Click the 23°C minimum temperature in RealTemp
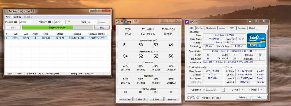Viewport: 291px width, 106px height. pyautogui.click(x=125, y=66)
